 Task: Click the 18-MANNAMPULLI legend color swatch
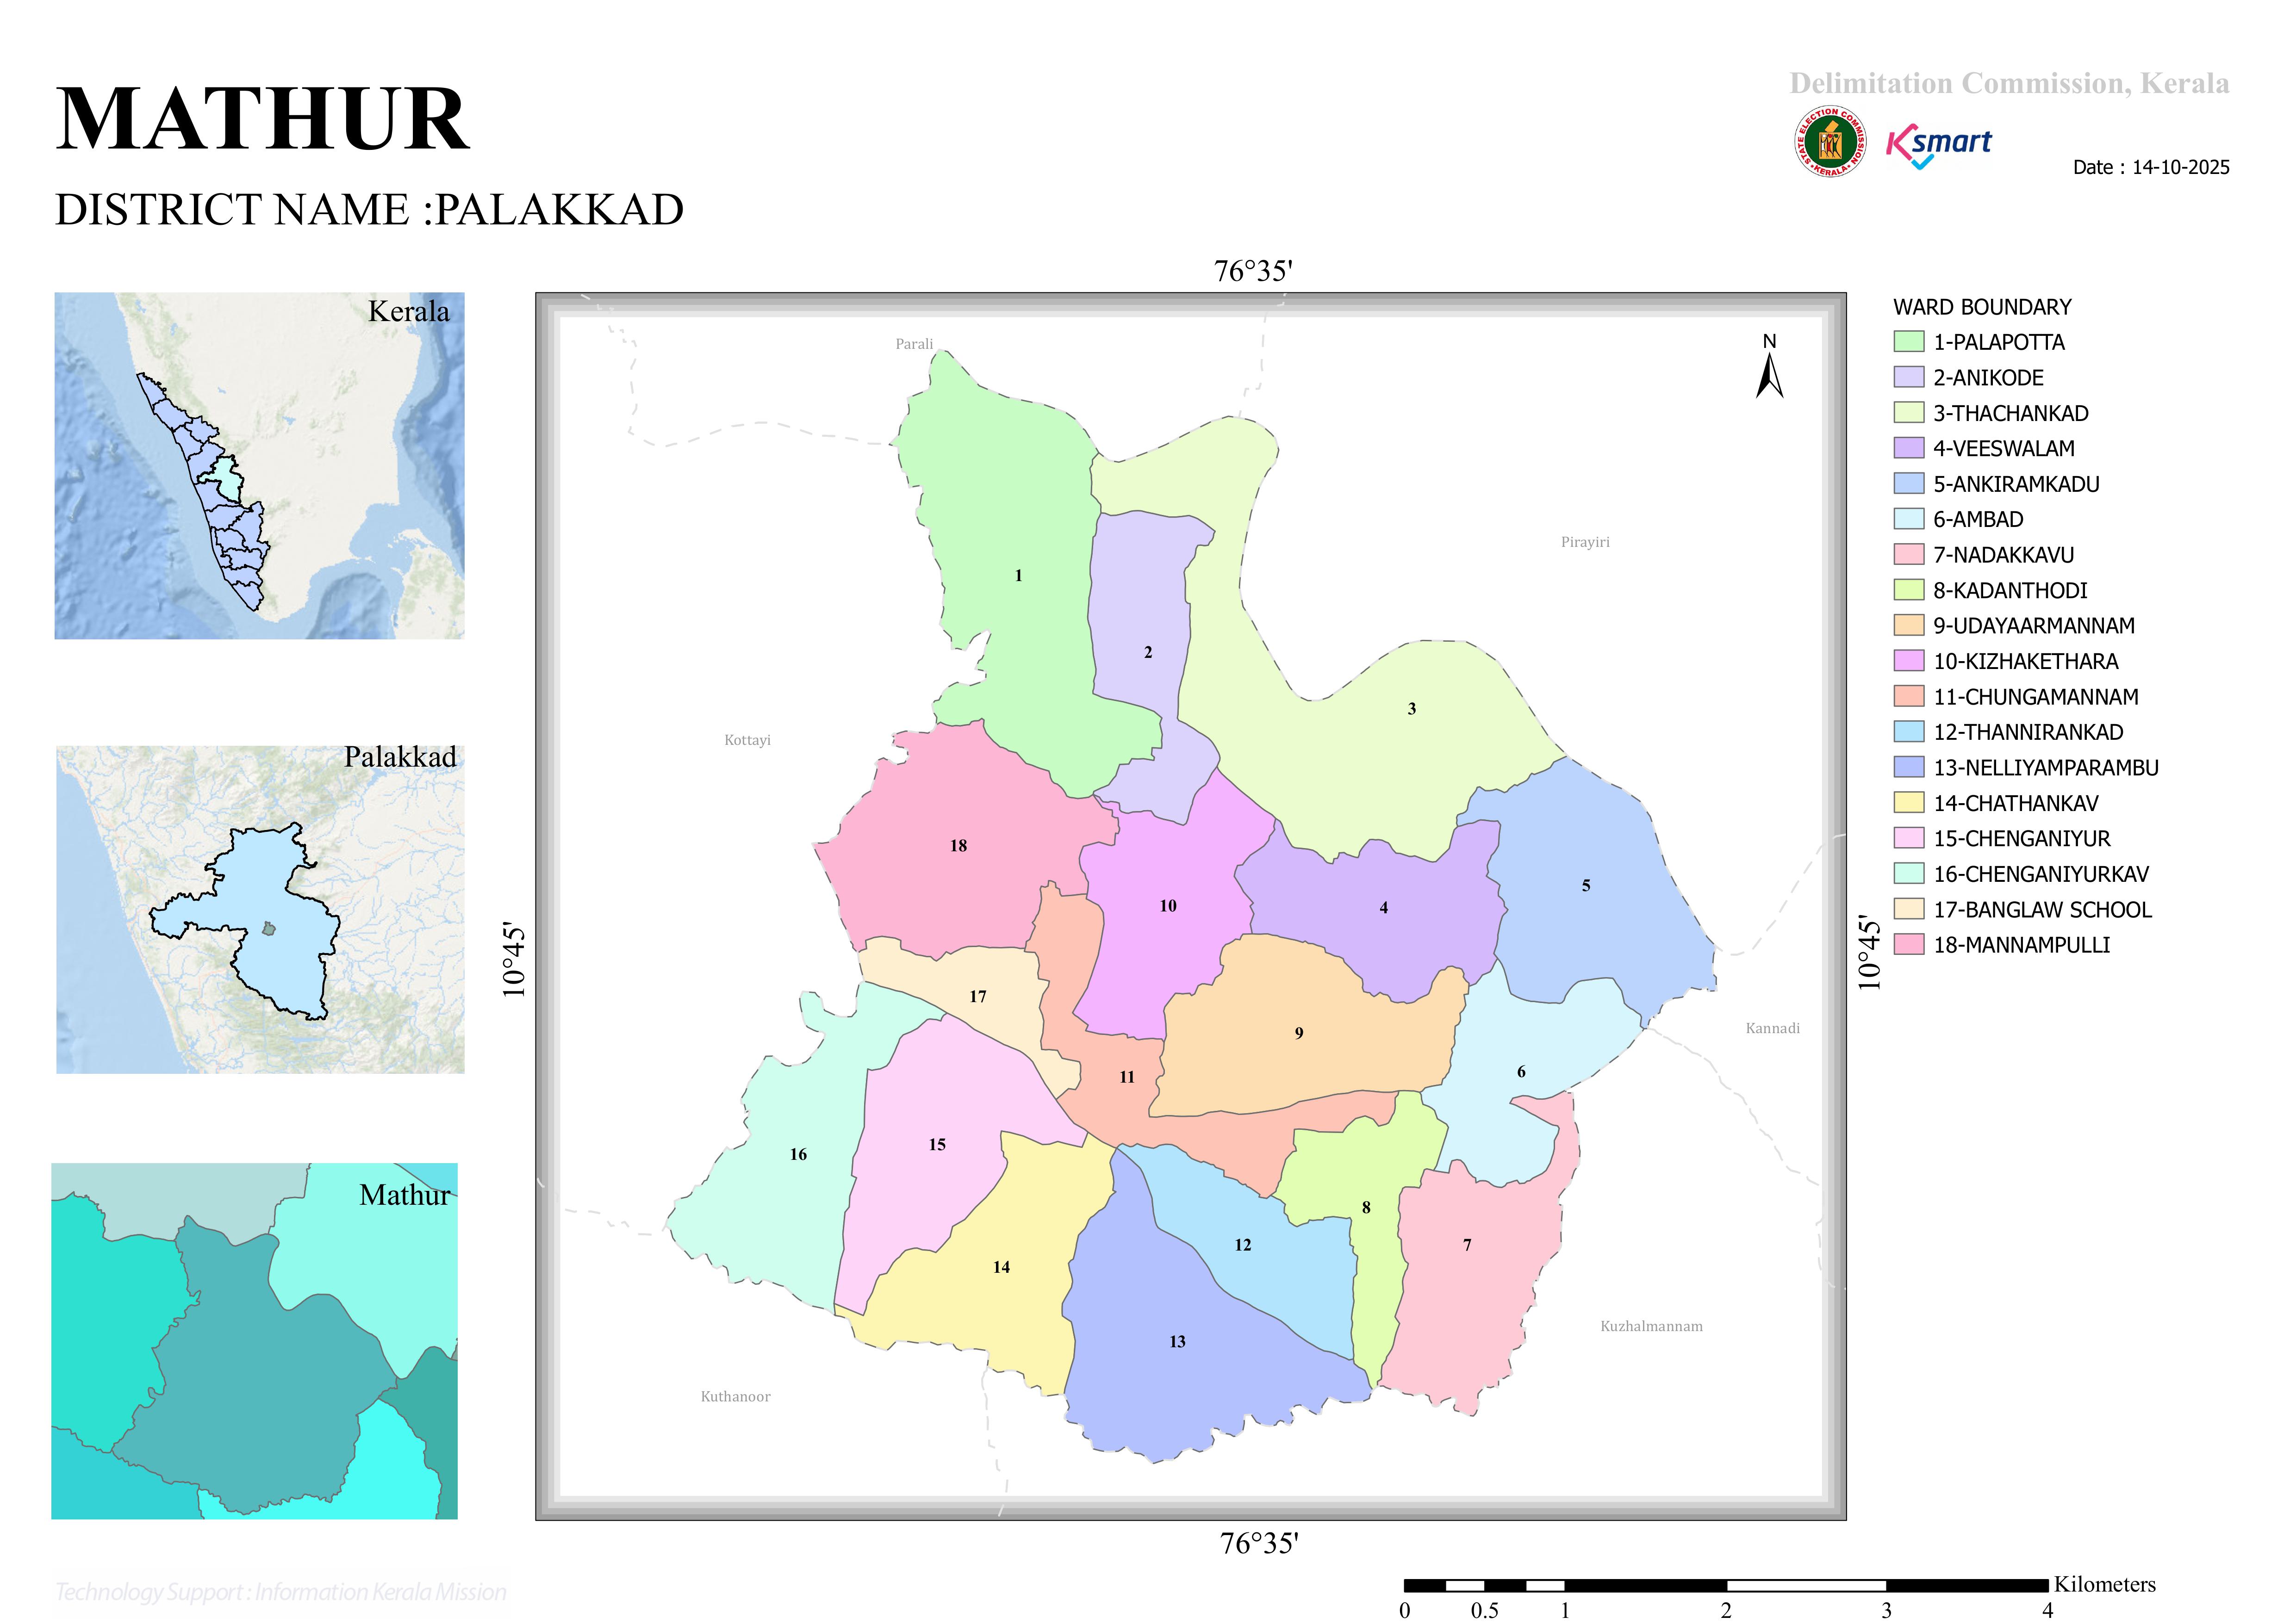[1908, 944]
